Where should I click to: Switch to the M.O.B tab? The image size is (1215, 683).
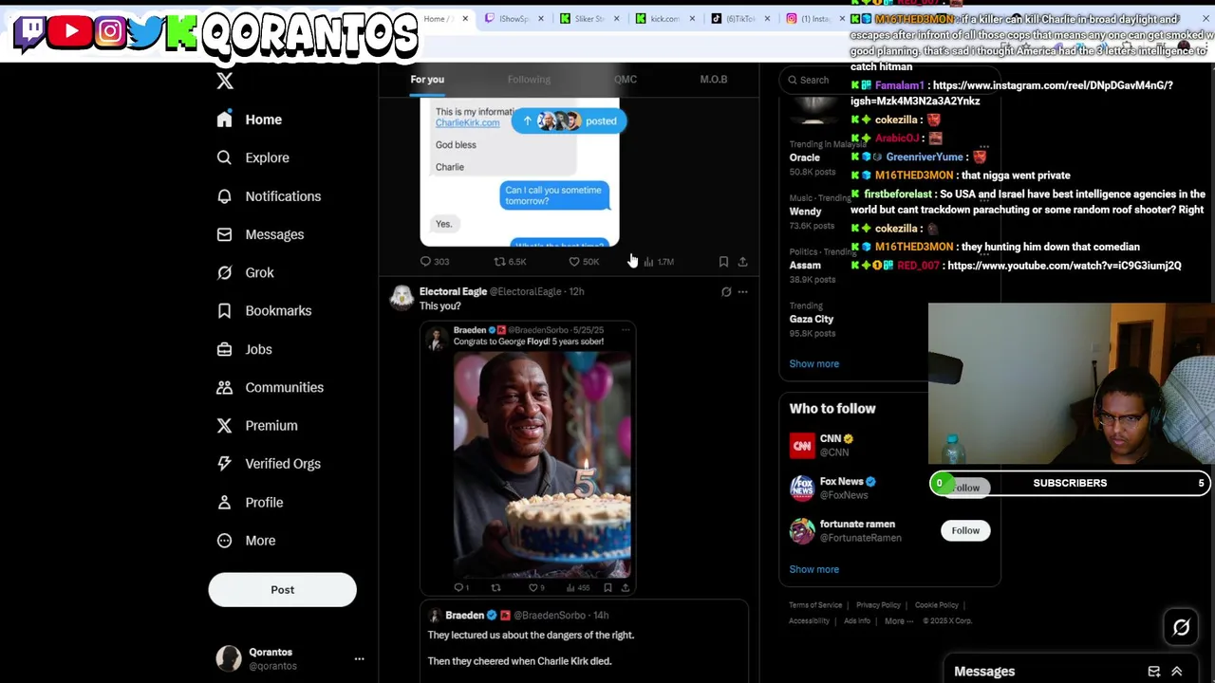coord(714,80)
